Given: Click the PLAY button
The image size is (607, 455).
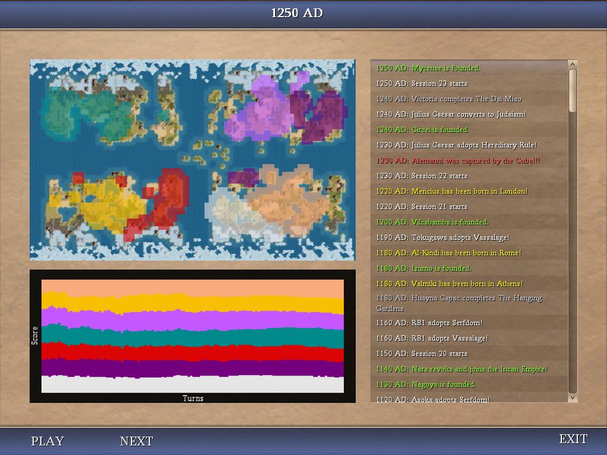Looking at the screenshot, I should (47, 441).
